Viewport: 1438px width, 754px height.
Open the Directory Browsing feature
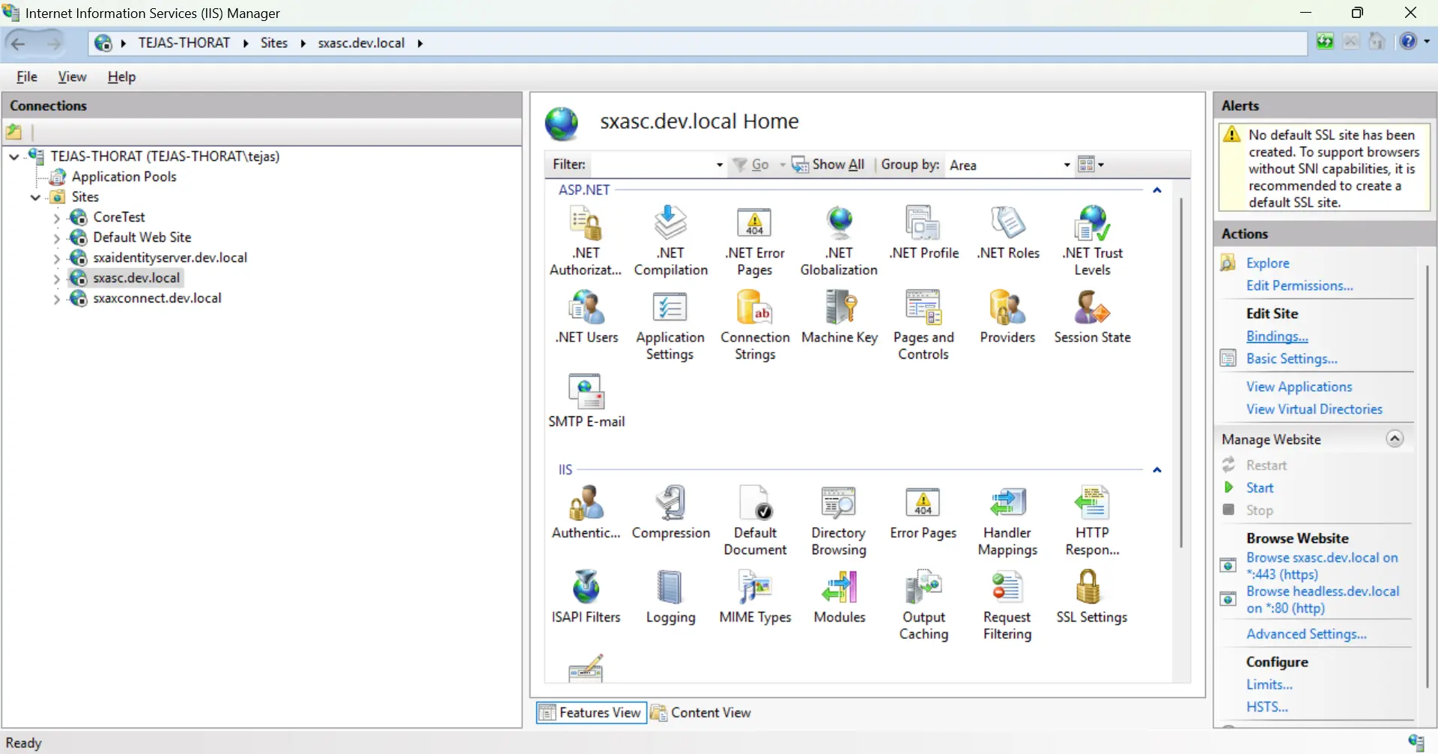[x=839, y=520]
